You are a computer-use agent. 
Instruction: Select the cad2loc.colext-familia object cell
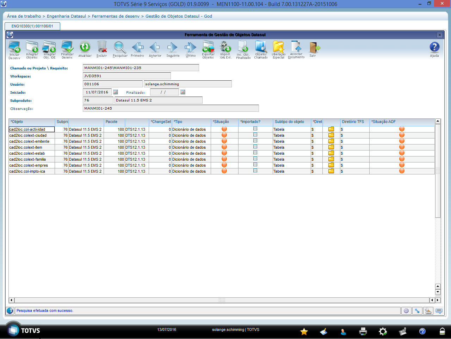[32, 159]
